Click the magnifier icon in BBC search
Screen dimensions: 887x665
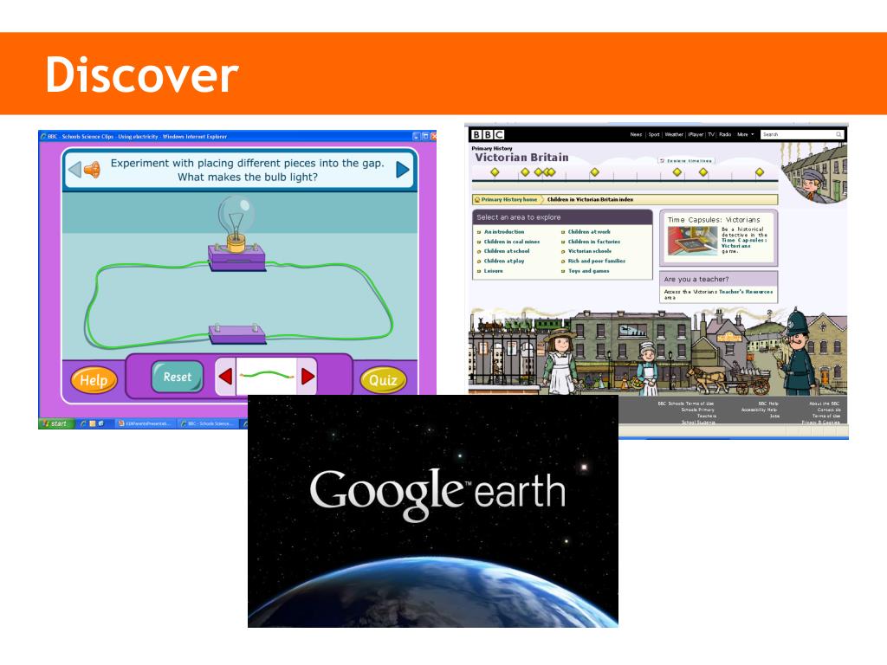coord(838,134)
